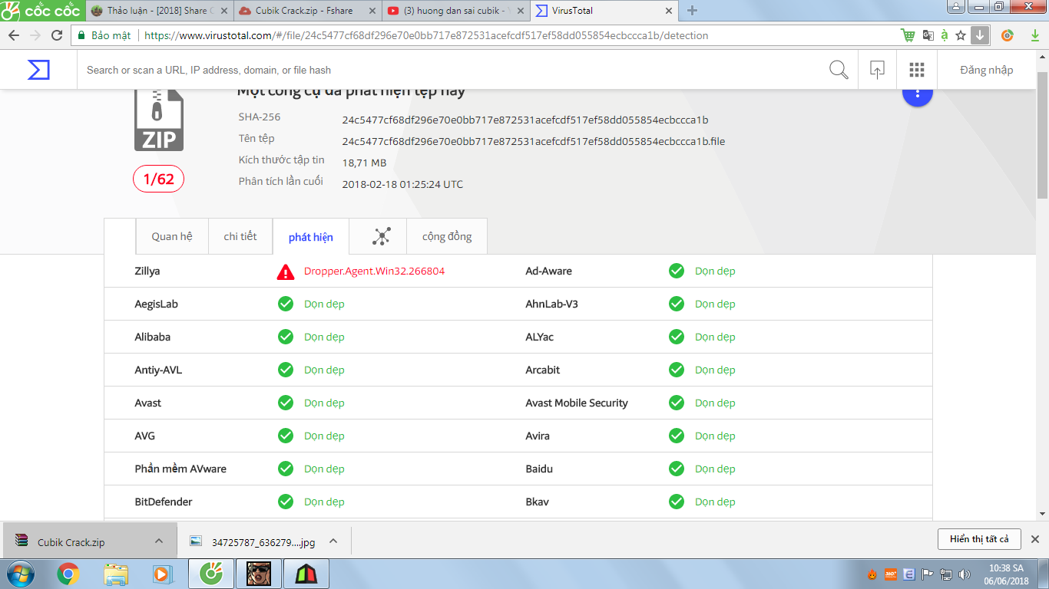Open the orange Cốc Cốc extension icon
Viewport: 1049px width, 589px height.
pos(1008,35)
